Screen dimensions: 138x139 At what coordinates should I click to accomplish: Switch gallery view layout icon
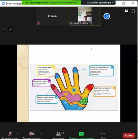[126, 11]
